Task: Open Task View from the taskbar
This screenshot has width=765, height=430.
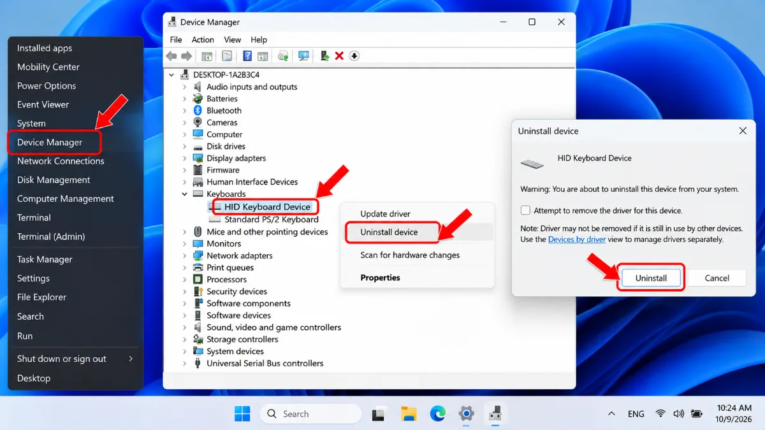Action: coord(379,414)
